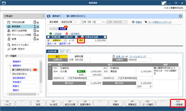Select the 未起票 filter tab
This screenshot has height=111, width=186.
coord(63,29)
